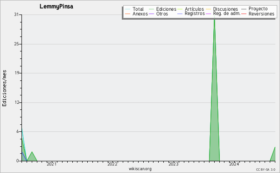Viewport: 280px width, 173px height.
Task: Click the Anexos legend entry
Action: [x=136, y=14]
